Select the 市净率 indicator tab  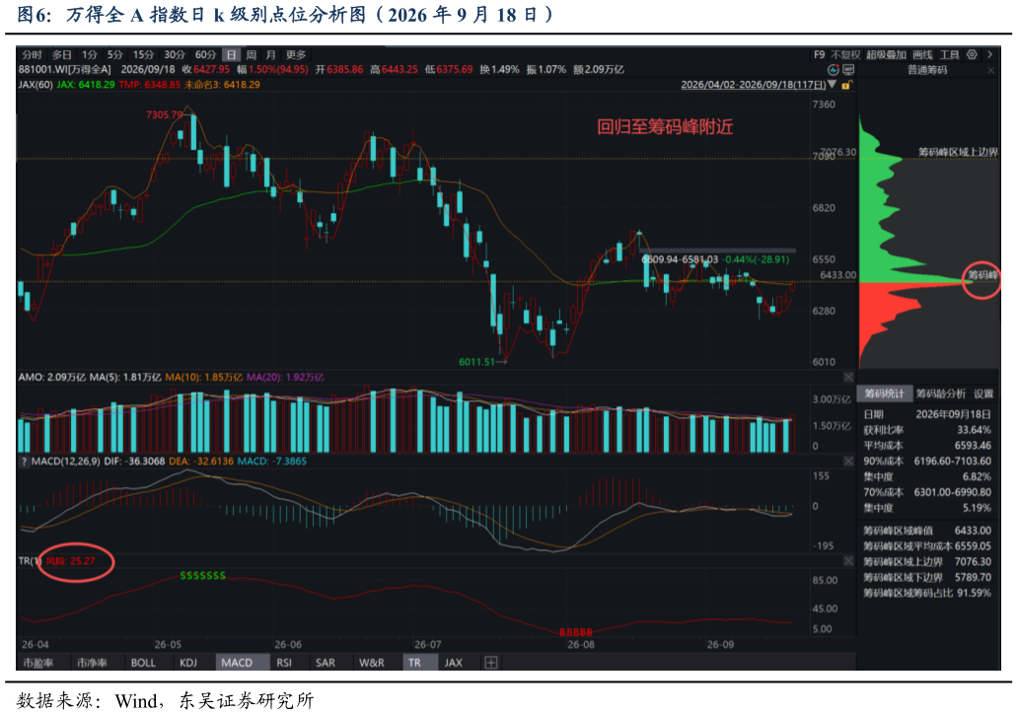coord(92,663)
